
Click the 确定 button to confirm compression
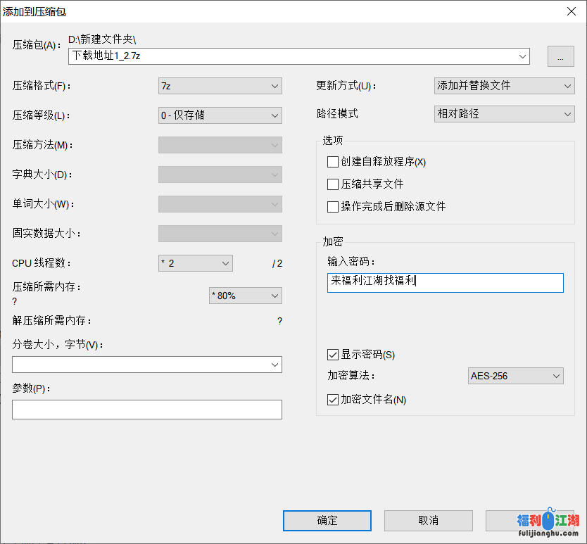327,521
